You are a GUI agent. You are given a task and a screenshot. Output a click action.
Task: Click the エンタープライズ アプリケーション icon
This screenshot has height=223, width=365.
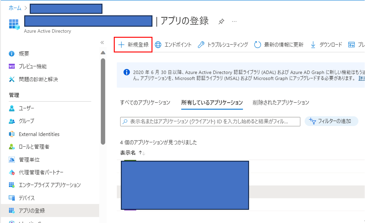[12, 185]
